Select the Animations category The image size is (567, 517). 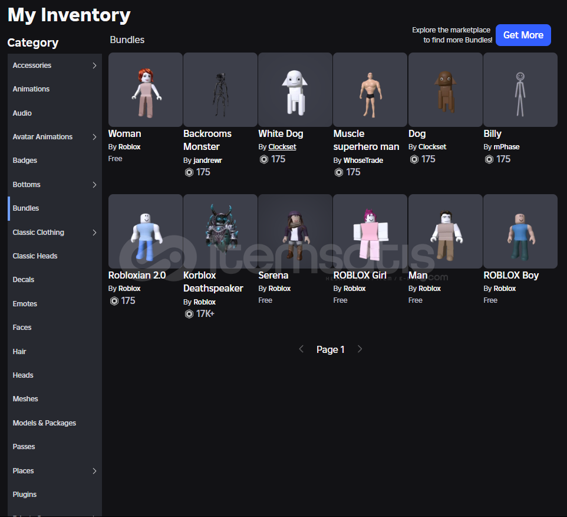[55, 89]
